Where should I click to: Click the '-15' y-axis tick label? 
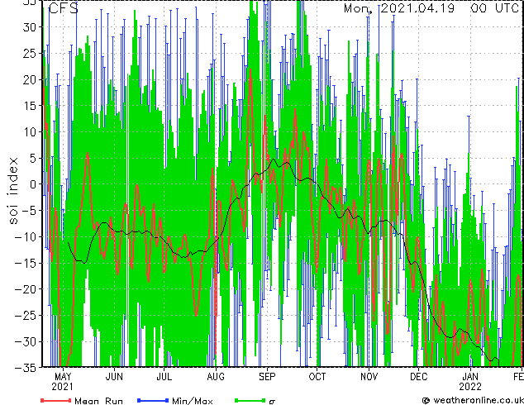coord(26,263)
